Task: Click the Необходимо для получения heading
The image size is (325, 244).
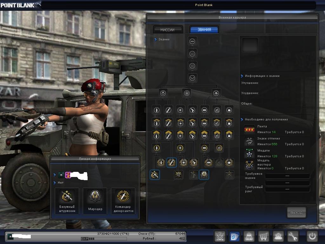Action: coord(266,119)
